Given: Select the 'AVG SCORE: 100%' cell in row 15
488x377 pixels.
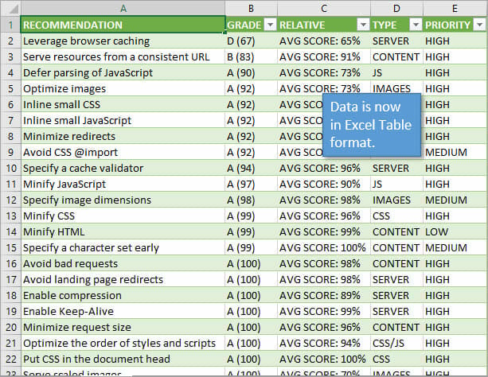Looking at the screenshot, I should coord(323,247).
